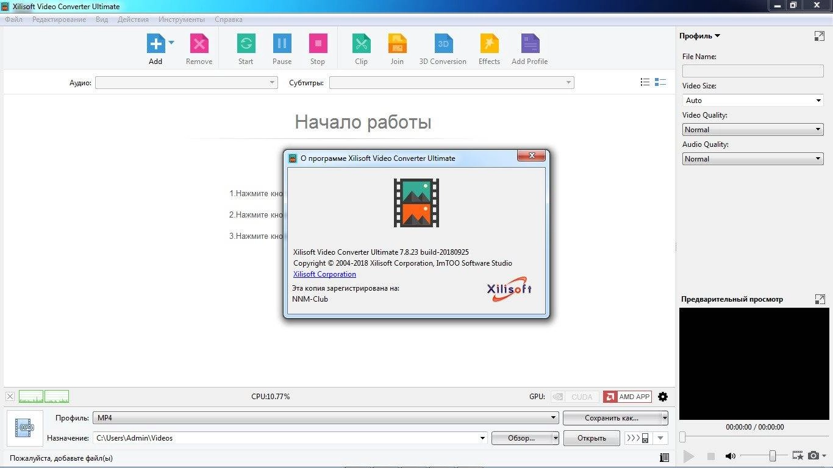Open the Video Size Auto dropdown
This screenshot has height=468, width=833.
(x=753, y=101)
